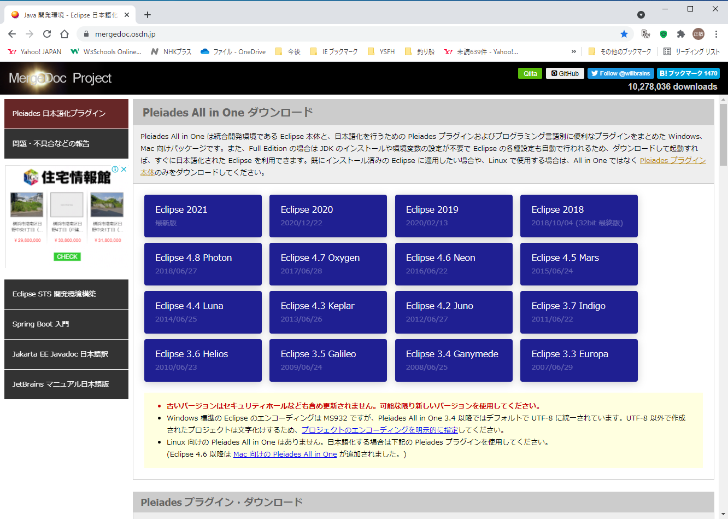The width and height of the screenshot is (728, 519).
Task: Open a new tab with plus button
Action: [148, 15]
